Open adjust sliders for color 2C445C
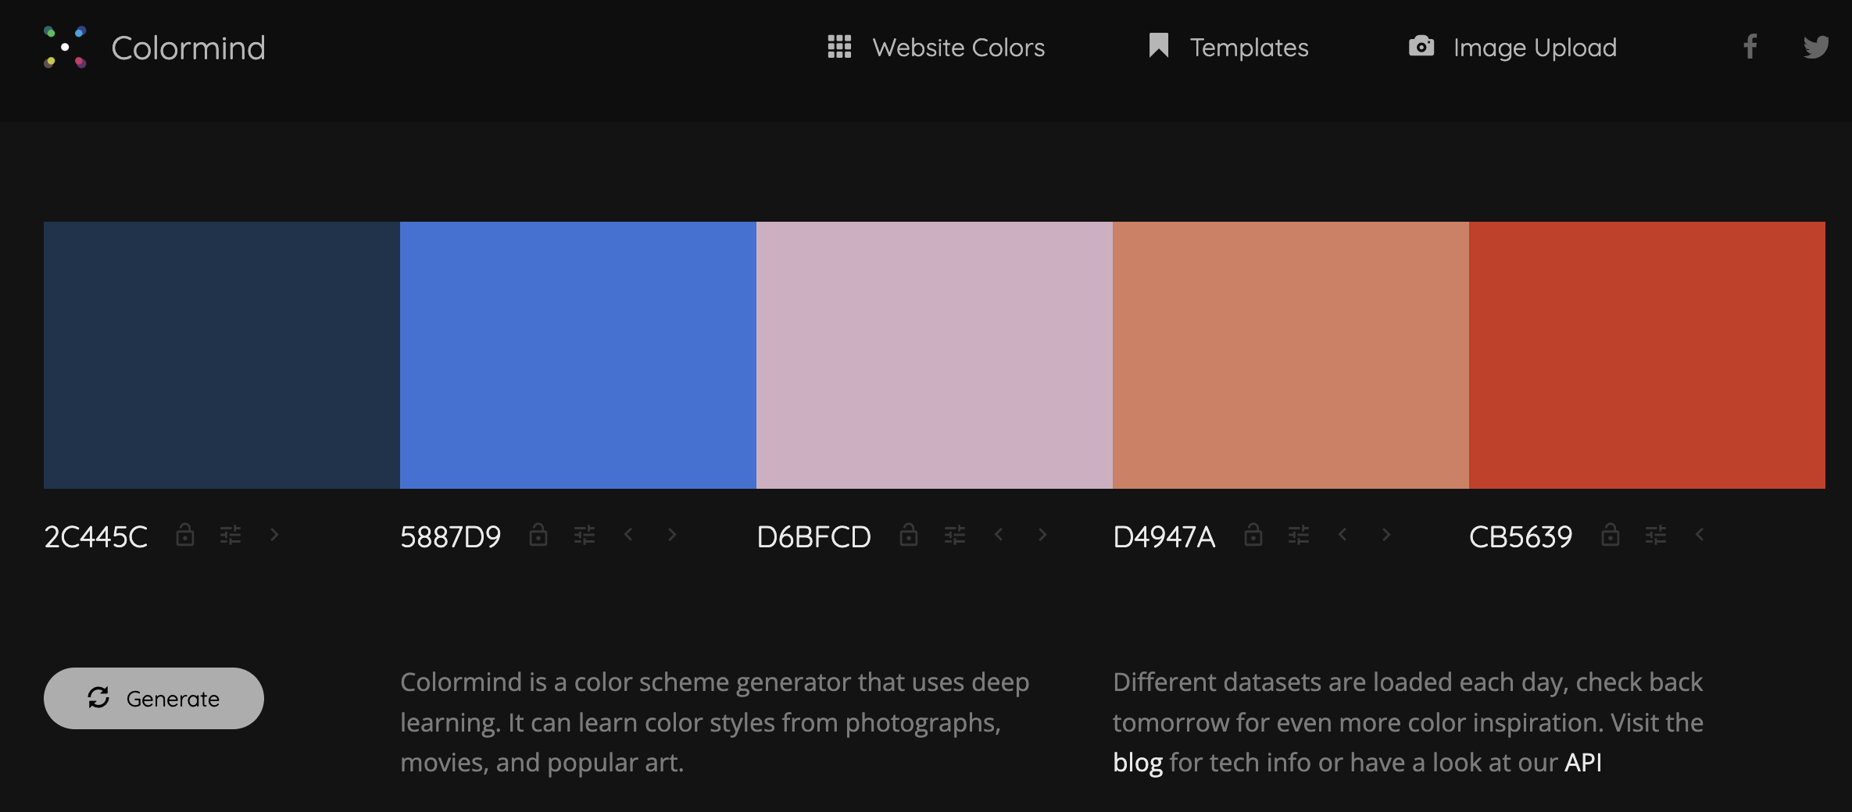The image size is (1852, 812). tap(231, 536)
